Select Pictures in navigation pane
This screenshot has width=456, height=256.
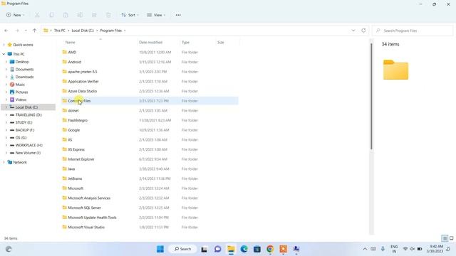(x=21, y=92)
